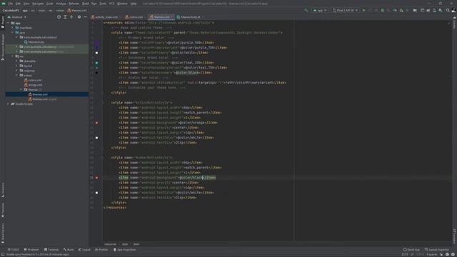Switch to activity_main.xml editor tab
Screen dimensions: 457x257
click(104, 17)
